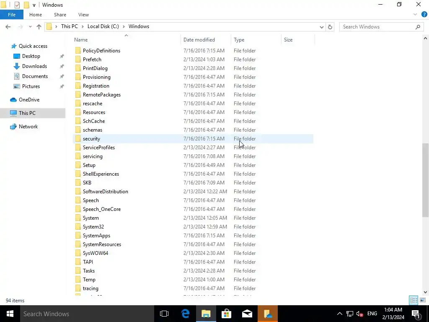Select the SchCache folder icon

point(78,121)
